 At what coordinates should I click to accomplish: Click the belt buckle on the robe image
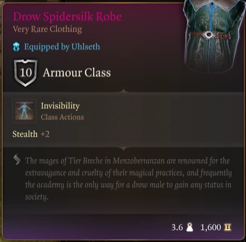pos(208,35)
